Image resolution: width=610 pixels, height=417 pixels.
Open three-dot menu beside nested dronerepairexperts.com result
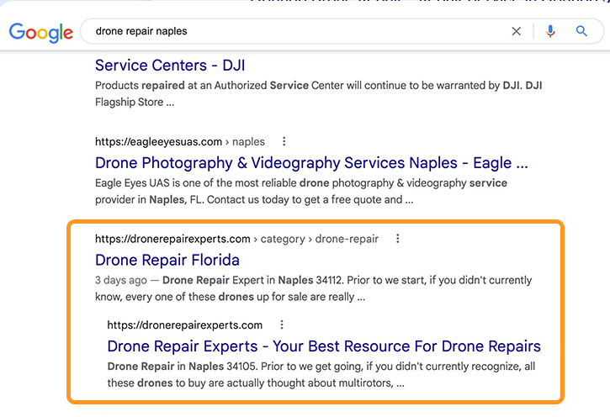(282, 325)
